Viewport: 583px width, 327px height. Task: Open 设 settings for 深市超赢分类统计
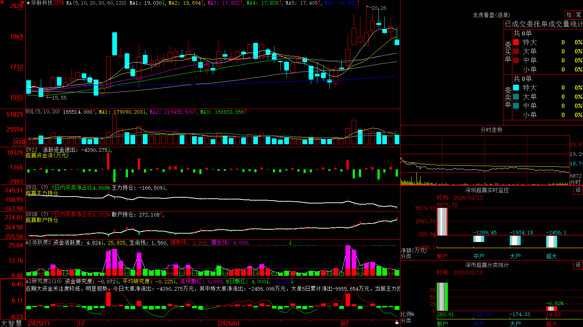[578, 265]
